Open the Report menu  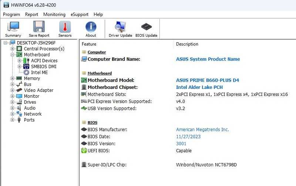(x=31, y=14)
